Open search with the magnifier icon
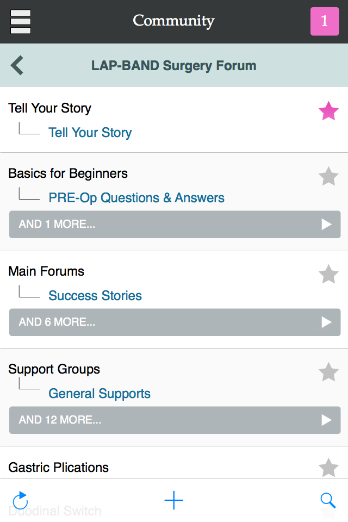The height and width of the screenshot is (522, 348). click(x=328, y=500)
